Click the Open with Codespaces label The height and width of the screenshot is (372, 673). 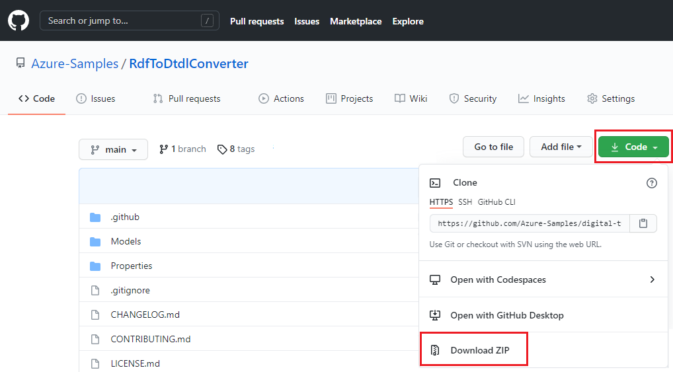pos(498,279)
